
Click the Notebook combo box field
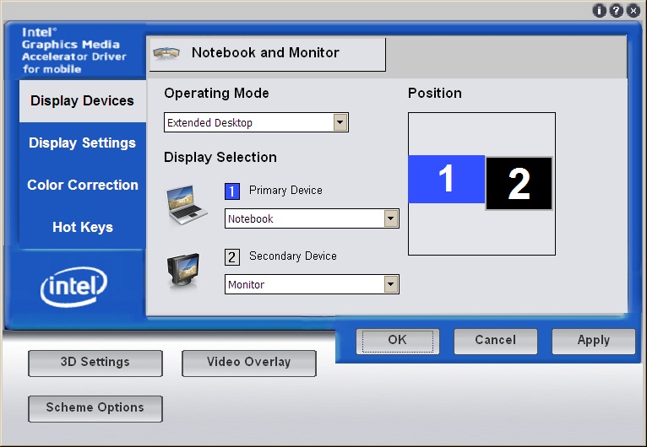coord(312,218)
